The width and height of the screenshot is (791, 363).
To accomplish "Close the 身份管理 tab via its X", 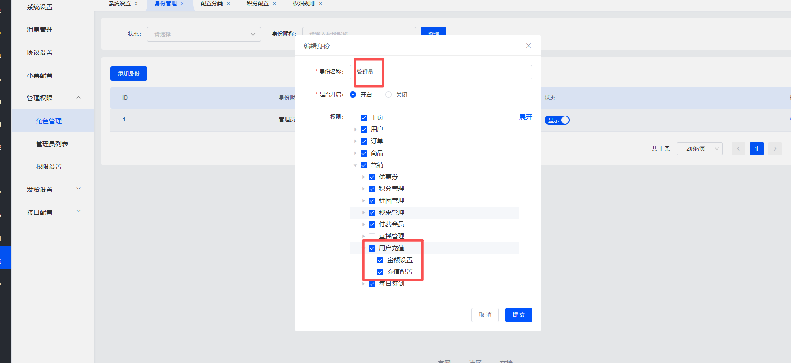I will pos(182,4).
